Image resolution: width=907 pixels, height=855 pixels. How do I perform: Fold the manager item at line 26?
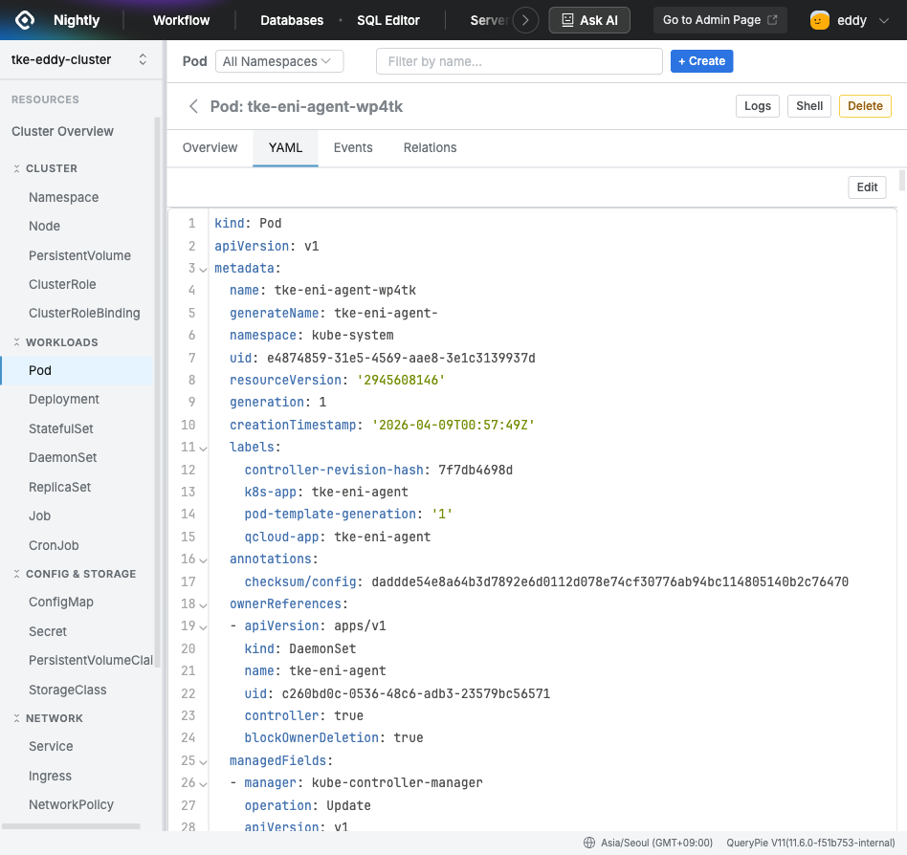click(203, 784)
